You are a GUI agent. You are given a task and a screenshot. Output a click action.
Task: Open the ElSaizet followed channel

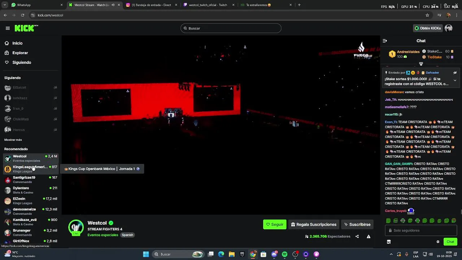click(x=31, y=87)
